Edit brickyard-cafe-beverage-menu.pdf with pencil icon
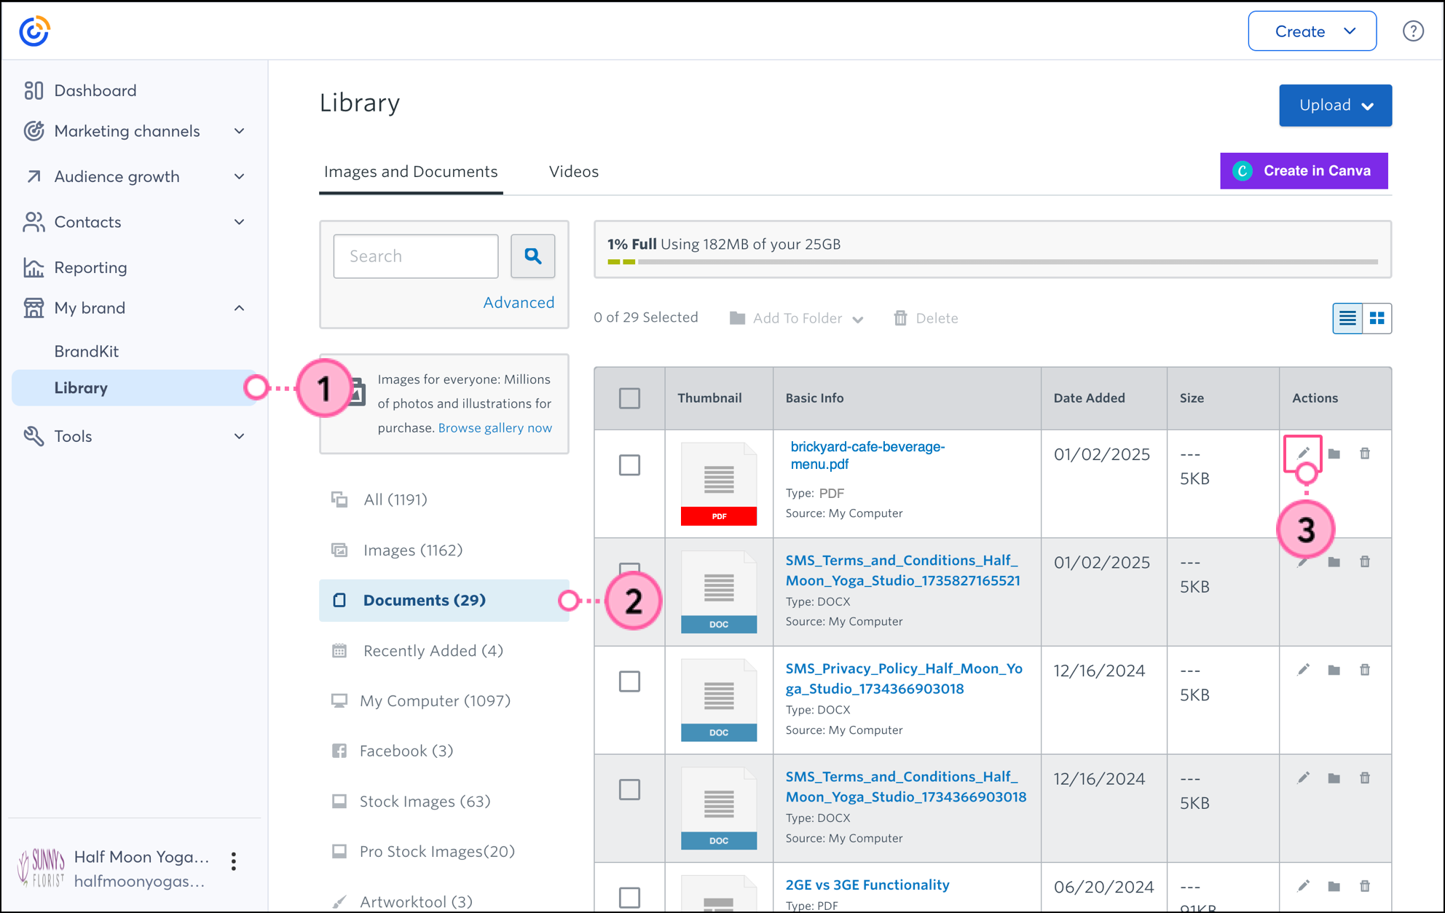Image resolution: width=1445 pixels, height=913 pixels. click(x=1303, y=453)
